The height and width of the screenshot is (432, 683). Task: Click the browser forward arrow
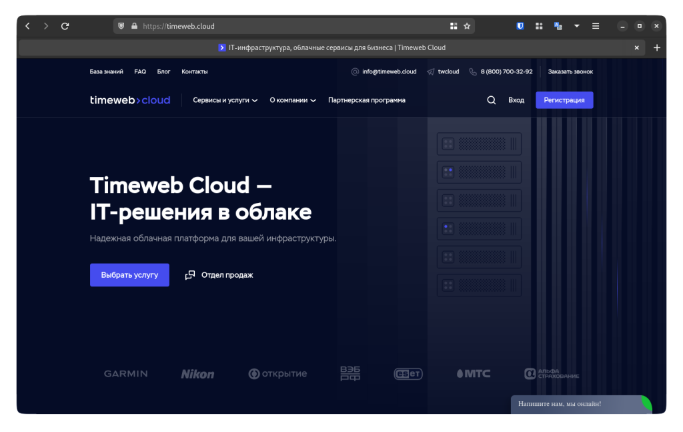click(x=46, y=26)
